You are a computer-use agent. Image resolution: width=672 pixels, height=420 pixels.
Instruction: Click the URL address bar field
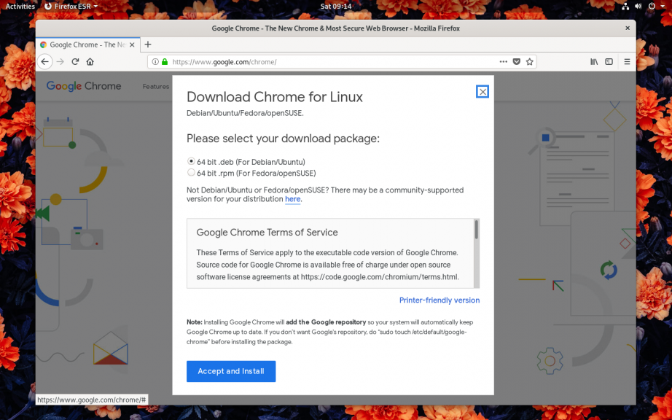328,62
